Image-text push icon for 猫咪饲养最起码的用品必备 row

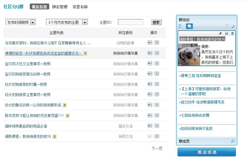[x=150, y=126]
